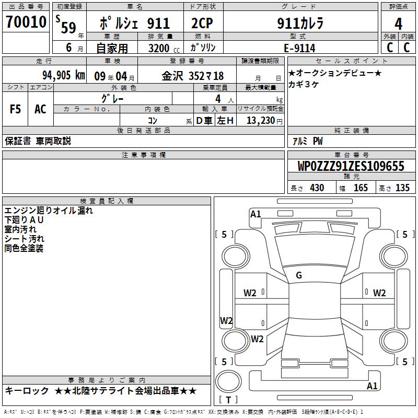418x418 pixels.
Task: Click the S59 first registration year
Action: (66, 25)
